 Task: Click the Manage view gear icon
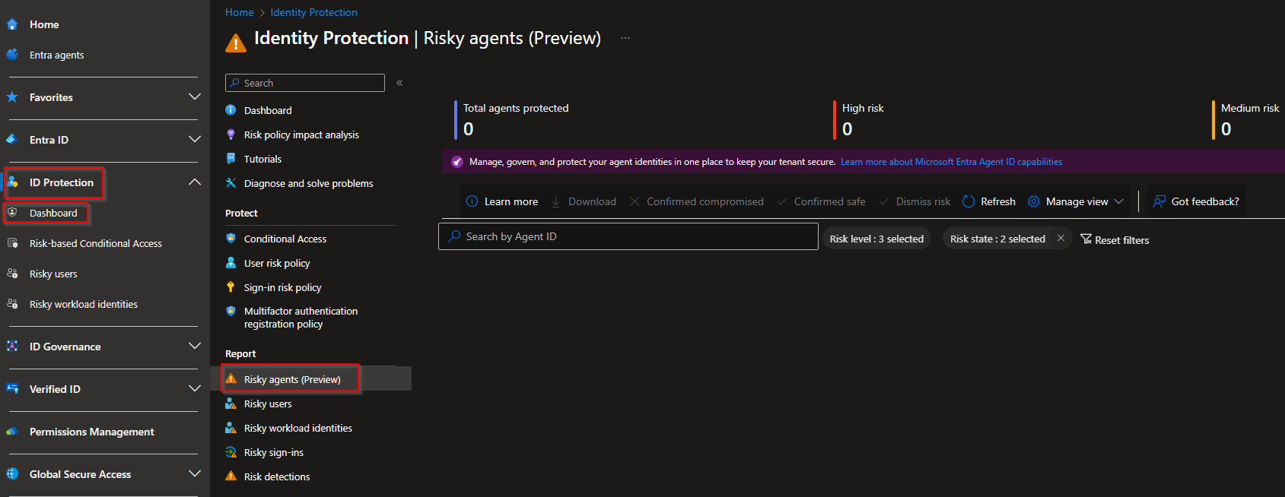1033,201
